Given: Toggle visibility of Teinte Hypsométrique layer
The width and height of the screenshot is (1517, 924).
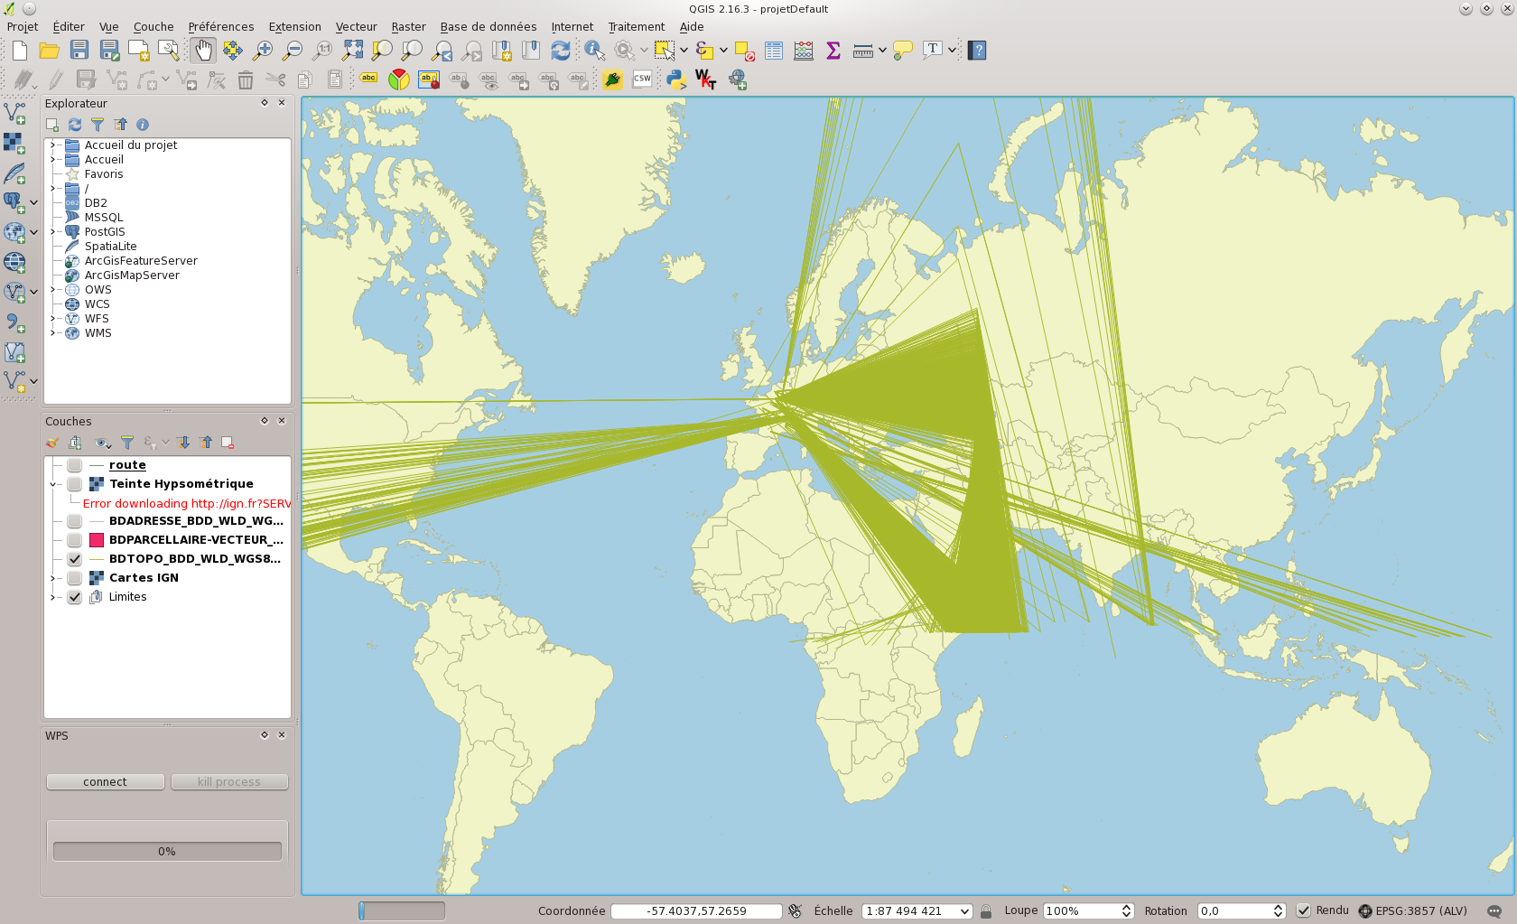Looking at the screenshot, I should coord(75,484).
